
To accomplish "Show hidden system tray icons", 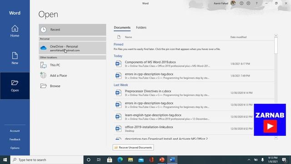I will tap(249, 160).
